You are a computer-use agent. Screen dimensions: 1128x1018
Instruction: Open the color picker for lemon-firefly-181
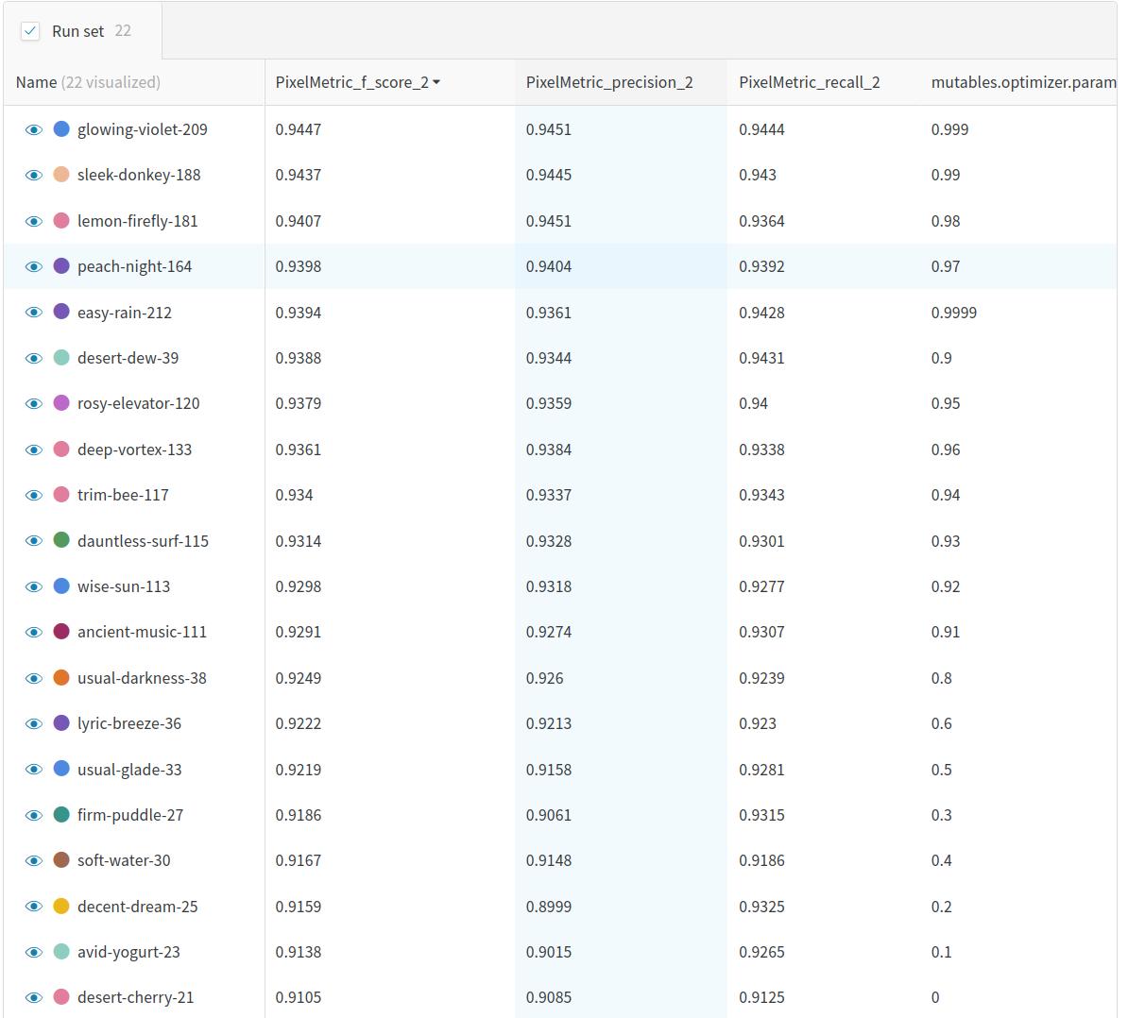click(x=61, y=221)
